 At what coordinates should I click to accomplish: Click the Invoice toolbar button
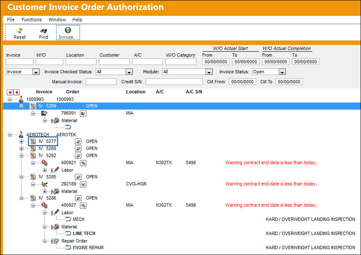pos(68,32)
